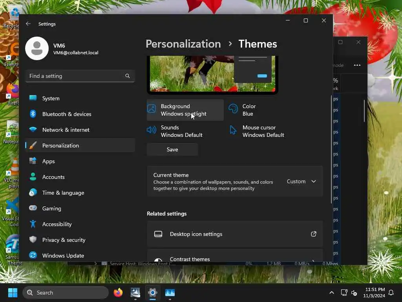Open Firefox from the taskbar
Image resolution: width=402 pixels, height=302 pixels.
(118, 293)
